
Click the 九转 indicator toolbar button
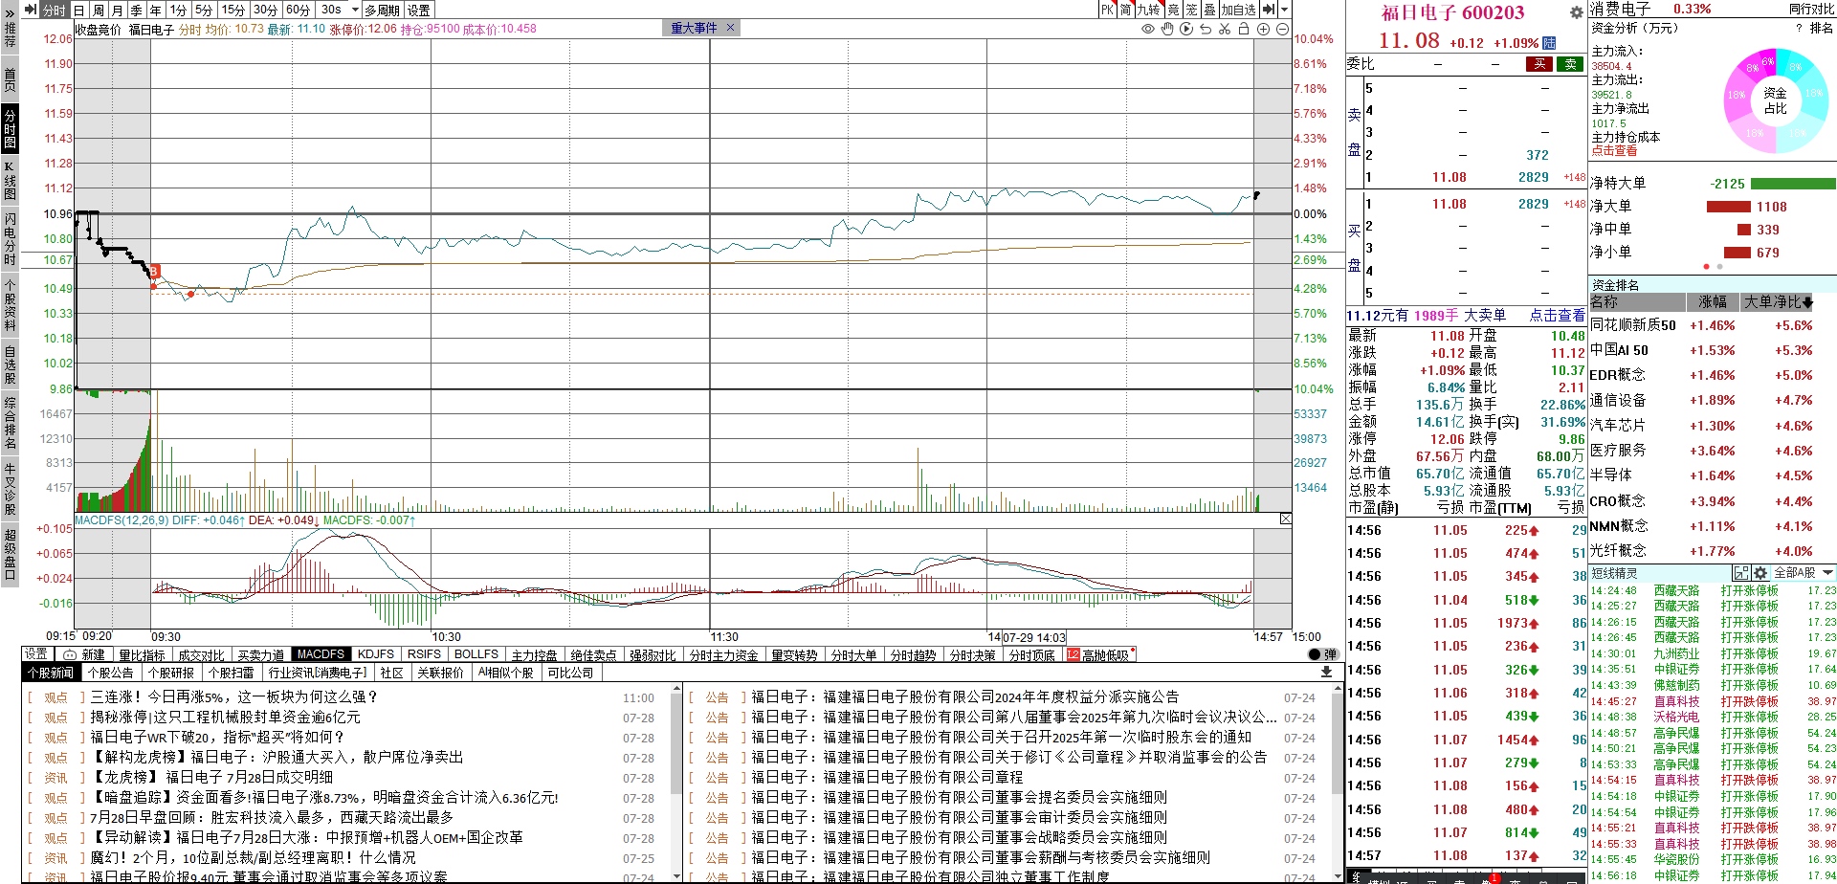[1148, 10]
